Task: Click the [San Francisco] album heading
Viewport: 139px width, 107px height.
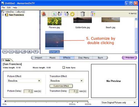Action: click(x=12, y=64)
